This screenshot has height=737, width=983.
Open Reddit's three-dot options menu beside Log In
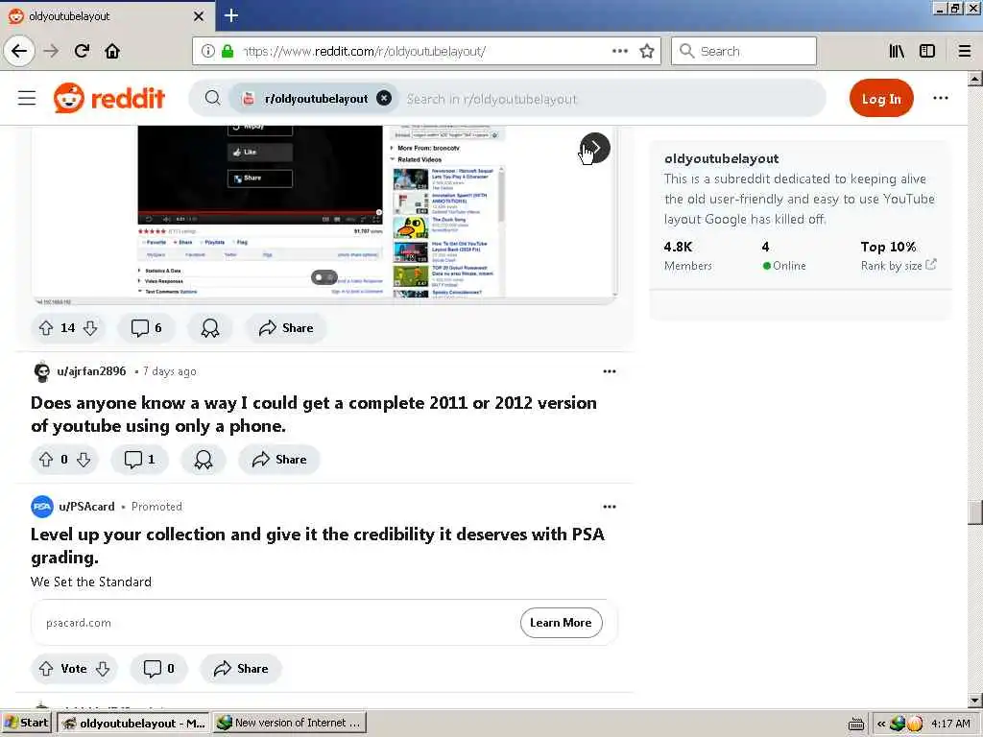point(940,98)
